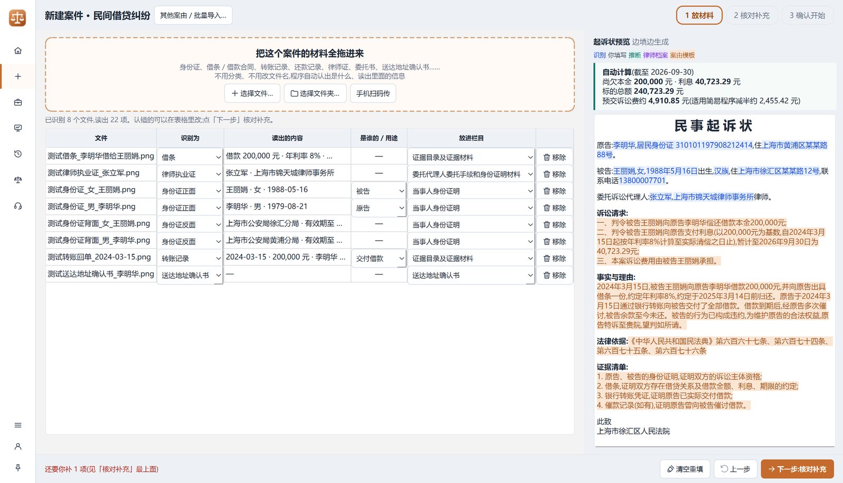This screenshot has height=483, width=843.
Task: Open the home icon in sidebar
Action: [18, 51]
